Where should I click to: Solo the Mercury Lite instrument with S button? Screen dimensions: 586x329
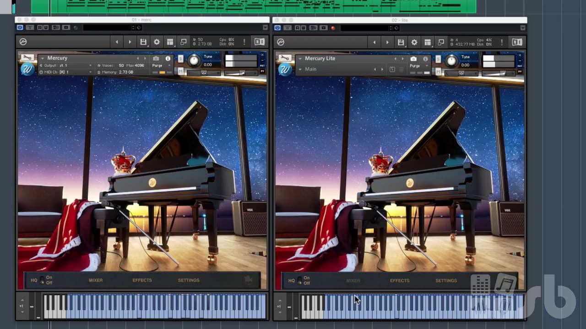(438, 59)
